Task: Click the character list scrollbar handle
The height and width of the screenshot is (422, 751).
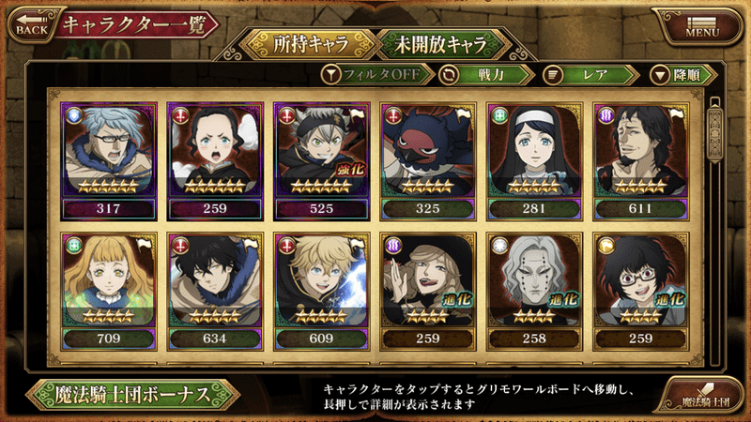Action: point(714,130)
